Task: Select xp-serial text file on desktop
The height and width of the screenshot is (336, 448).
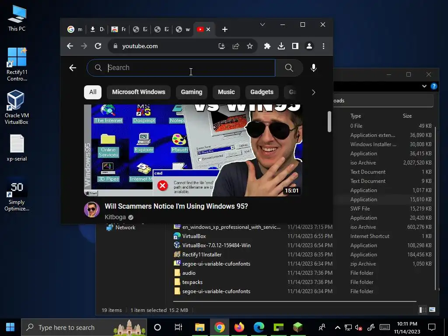Action: pyautogui.click(x=17, y=148)
